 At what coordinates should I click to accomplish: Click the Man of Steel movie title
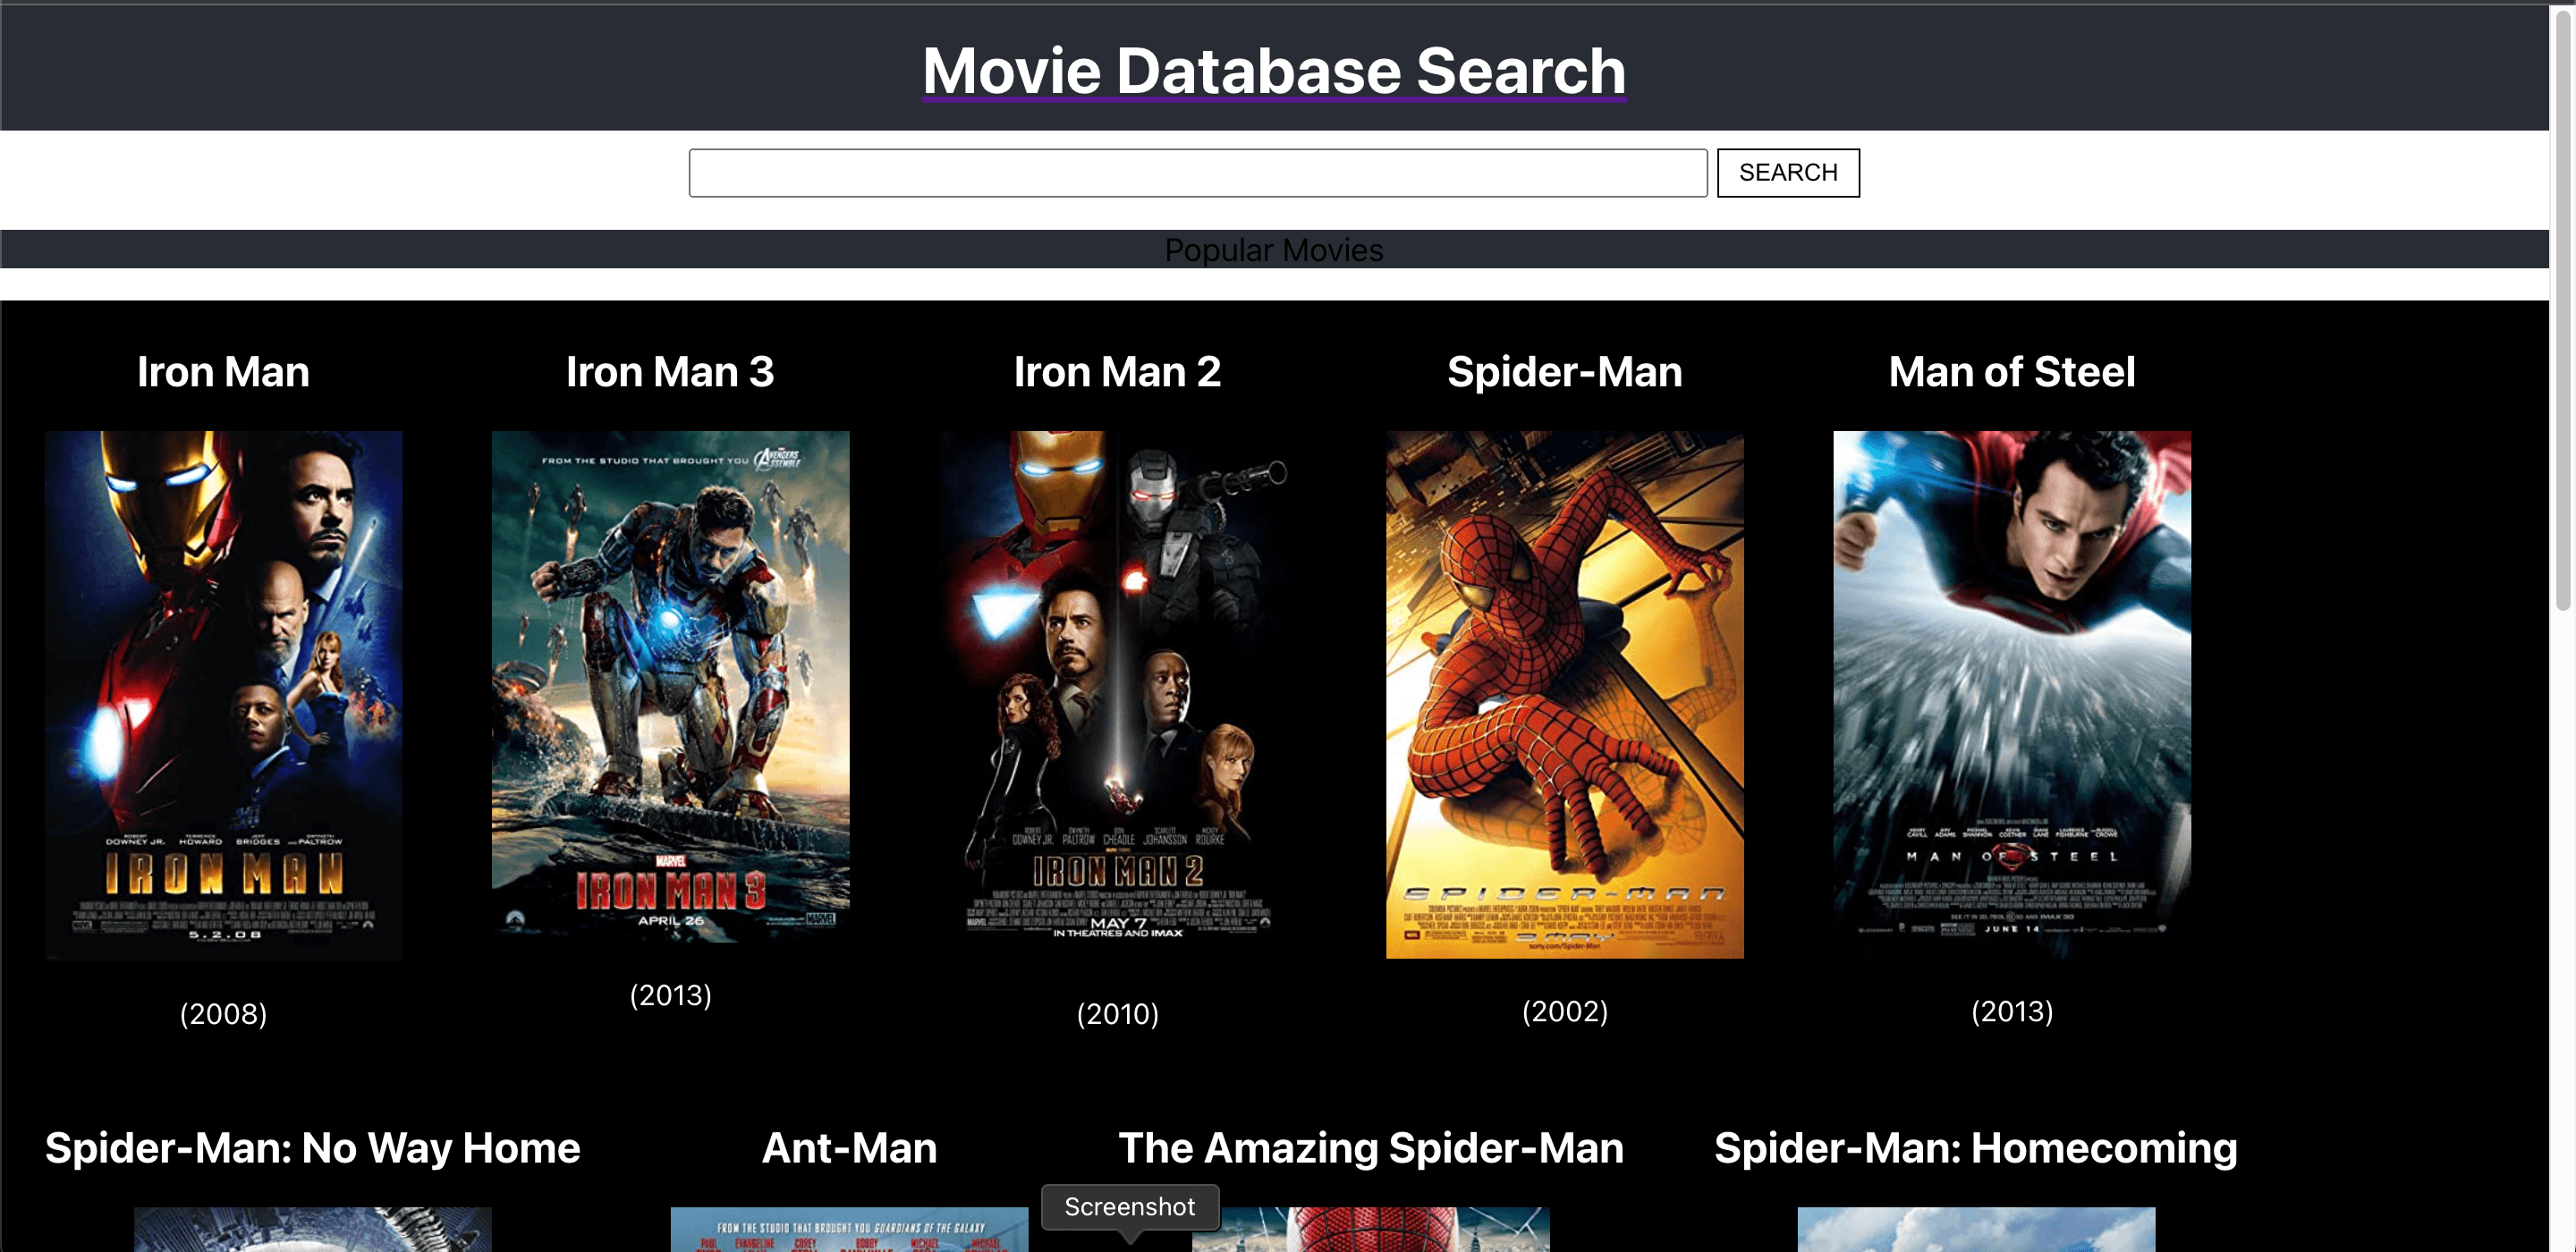[x=2011, y=372]
